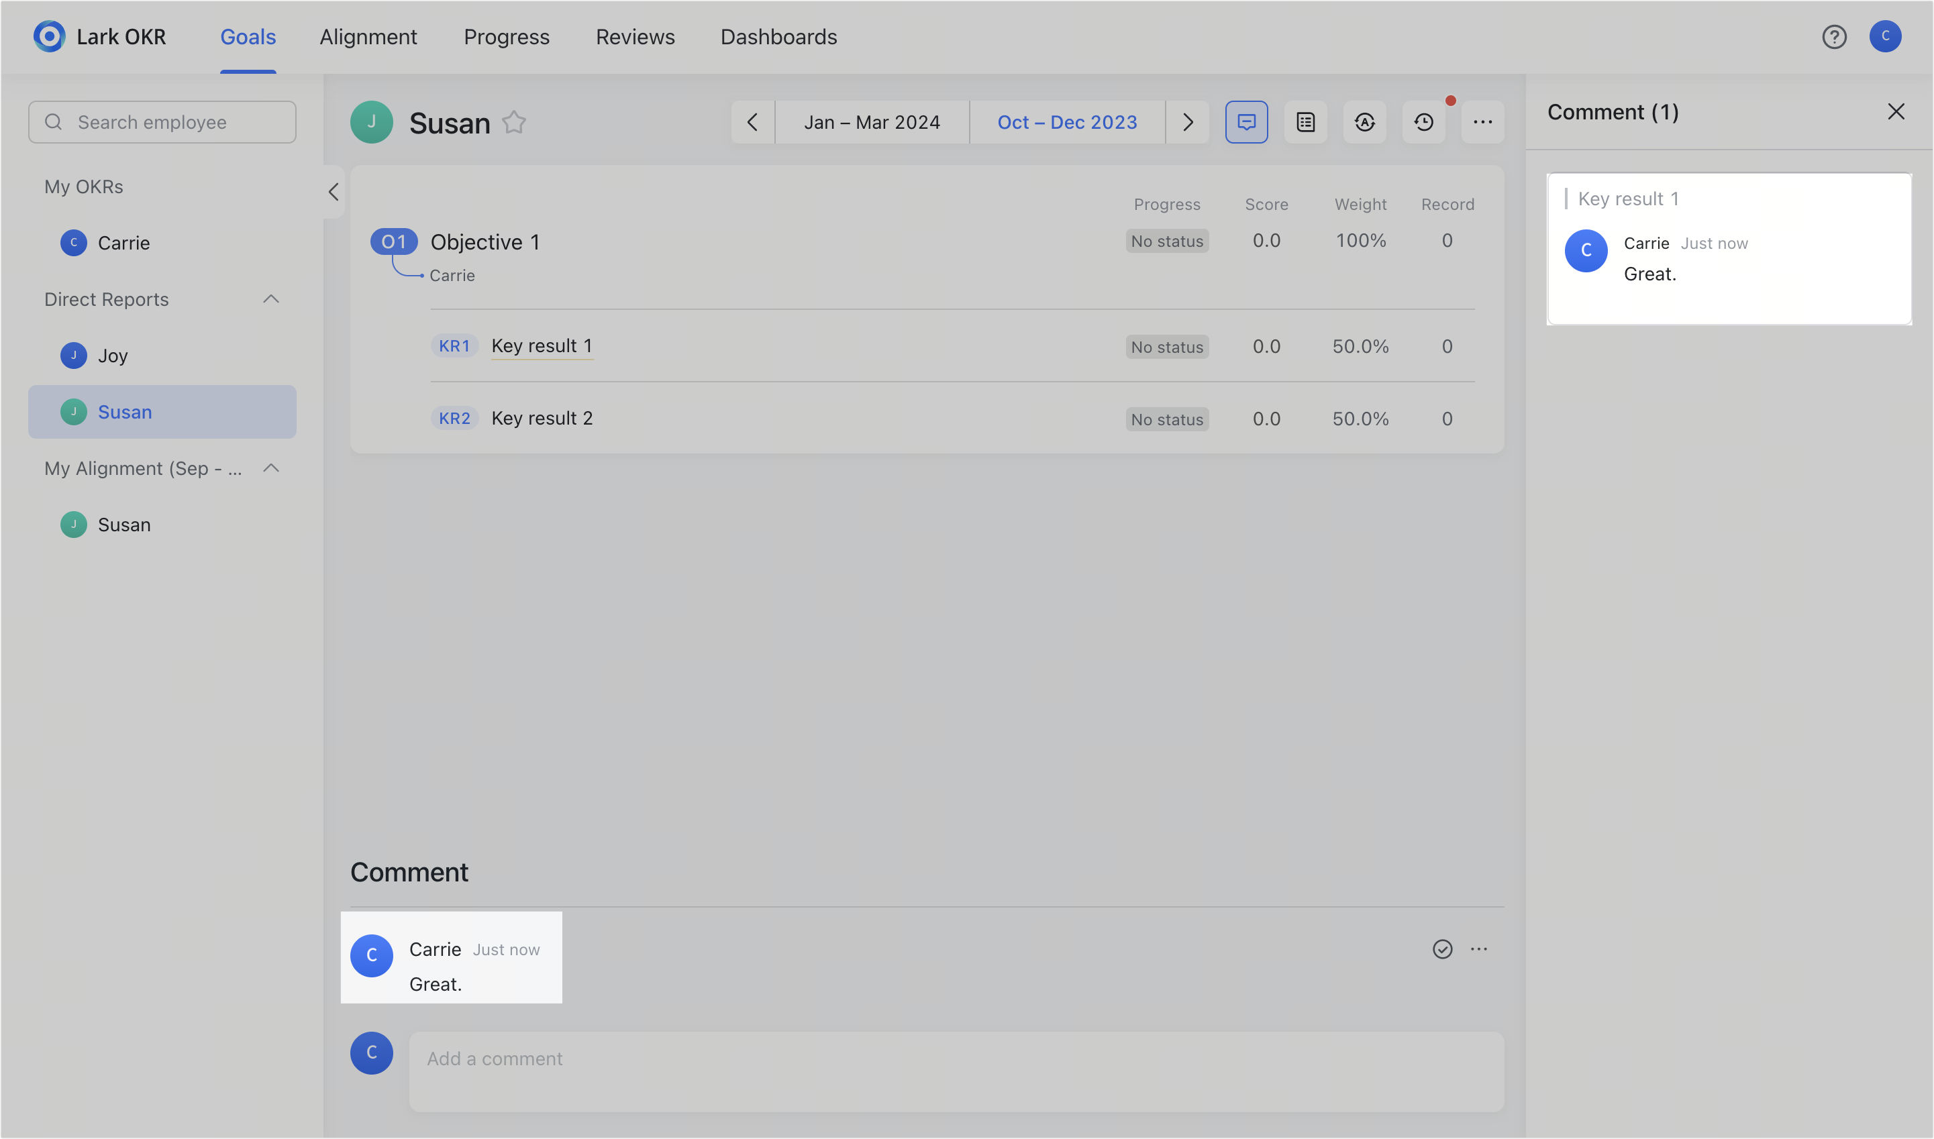Open the more options ellipsis in the toolbar
1934x1139 pixels.
click(x=1482, y=121)
